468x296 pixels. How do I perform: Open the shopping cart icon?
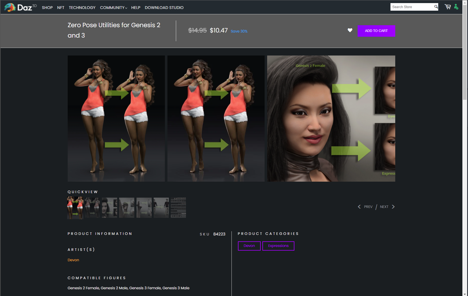coord(447,7)
